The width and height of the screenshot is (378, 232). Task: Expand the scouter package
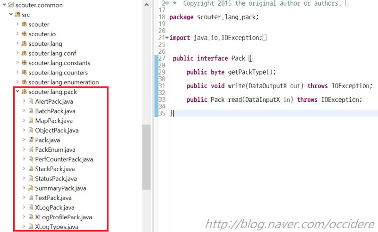click(17, 24)
